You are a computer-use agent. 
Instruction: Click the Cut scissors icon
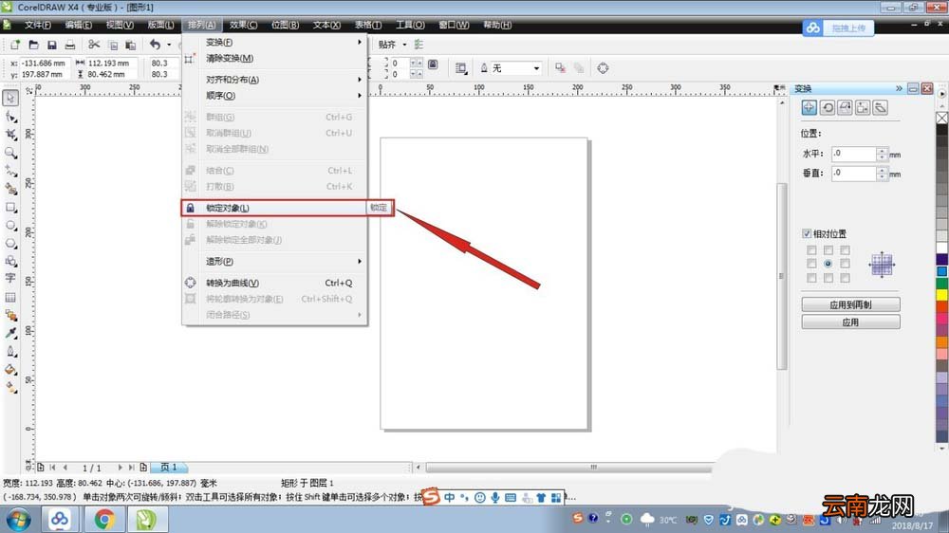click(x=94, y=45)
